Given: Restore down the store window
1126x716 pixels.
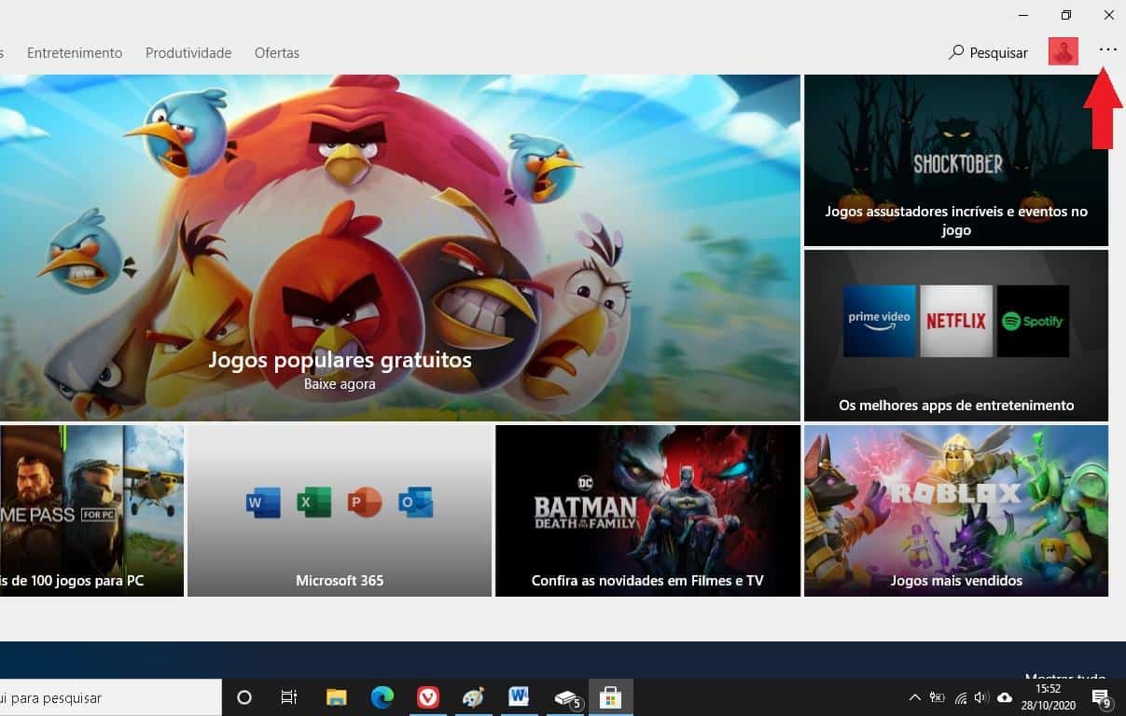Looking at the screenshot, I should pyautogui.click(x=1065, y=15).
